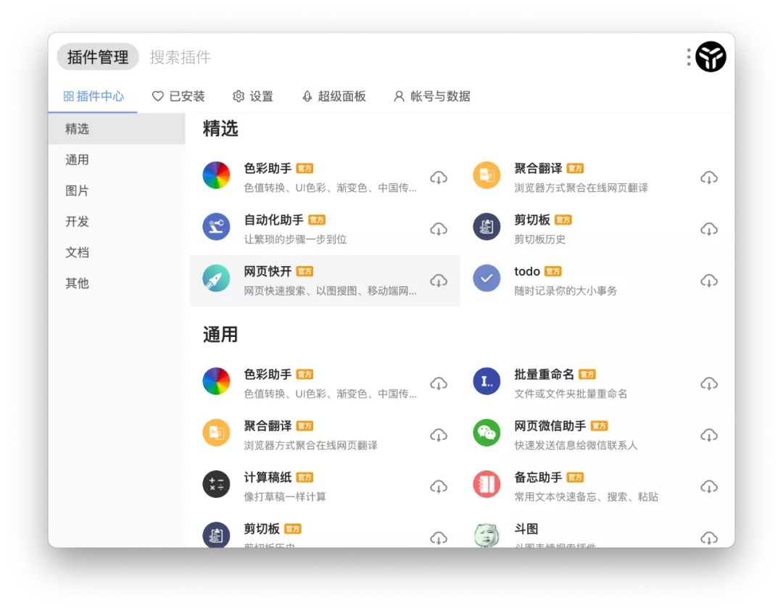
Task: Click 官方 badge next to todo
Action: click(552, 272)
